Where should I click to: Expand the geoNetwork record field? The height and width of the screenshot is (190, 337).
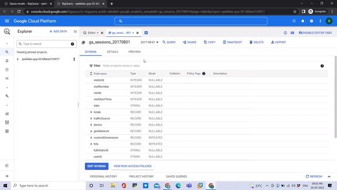(91, 131)
